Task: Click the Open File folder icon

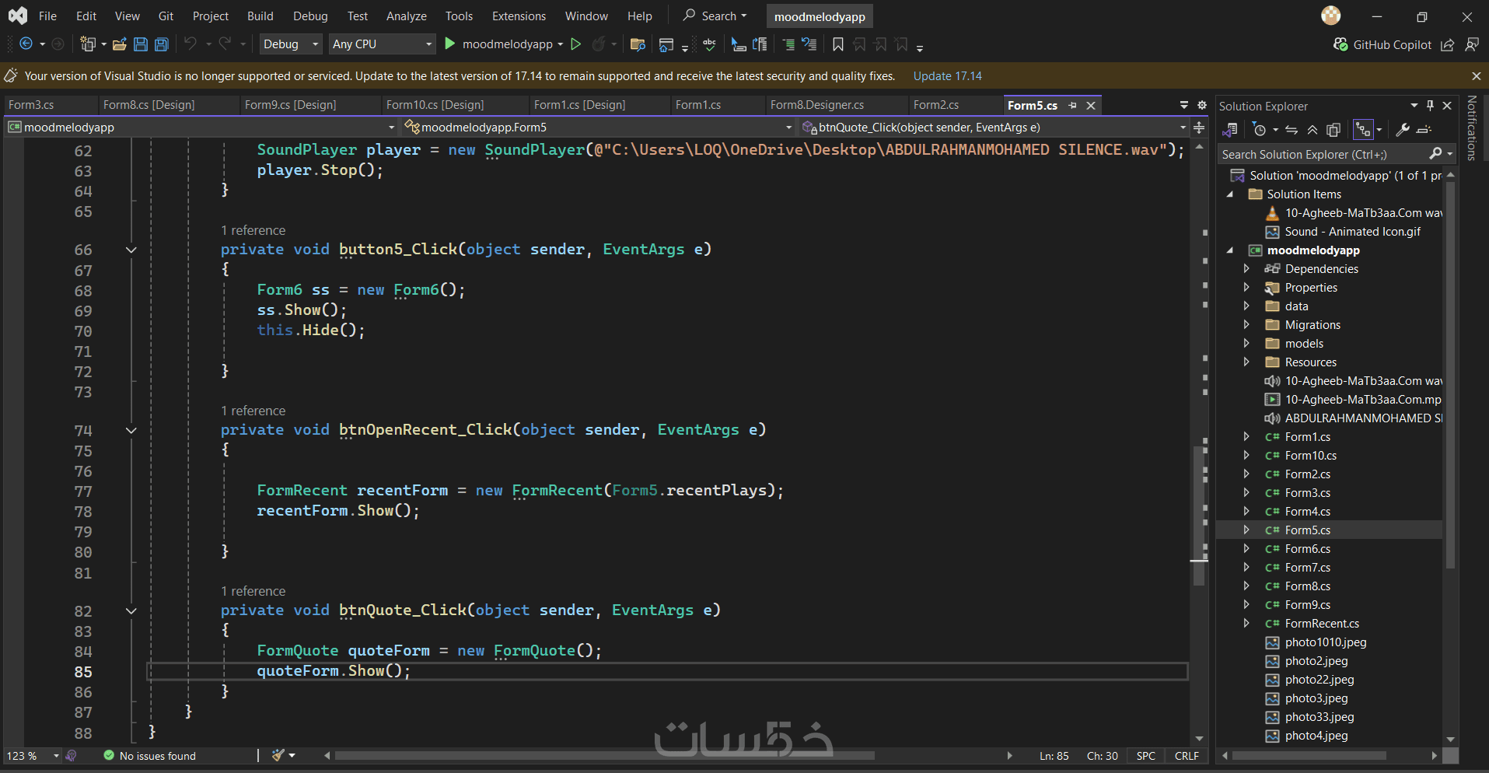Action: (120, 44)
